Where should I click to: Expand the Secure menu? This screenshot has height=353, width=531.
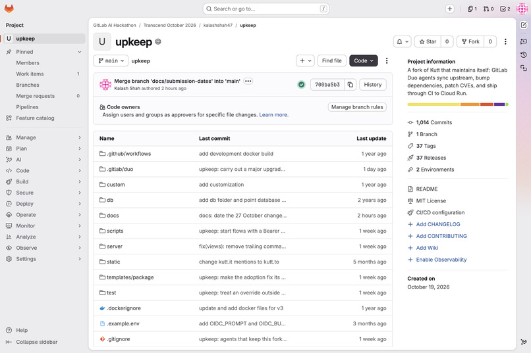[44, 193]
